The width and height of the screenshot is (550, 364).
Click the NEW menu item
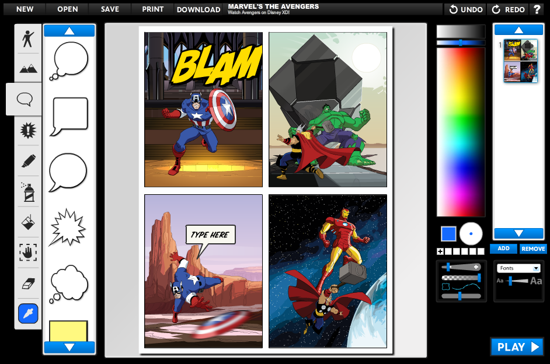point(25,9)
